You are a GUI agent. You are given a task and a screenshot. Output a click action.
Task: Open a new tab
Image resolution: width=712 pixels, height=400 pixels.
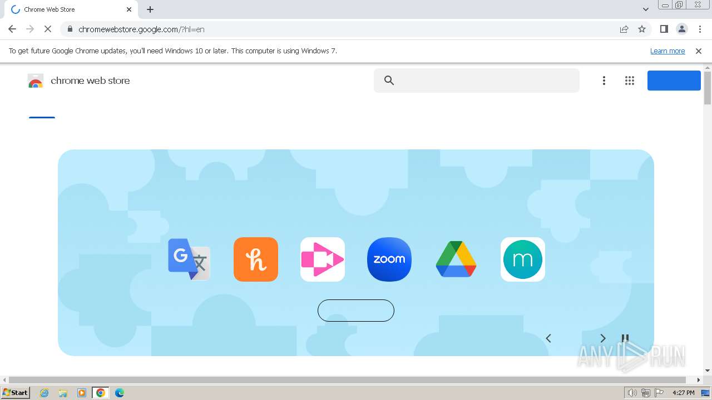[150, 9]
